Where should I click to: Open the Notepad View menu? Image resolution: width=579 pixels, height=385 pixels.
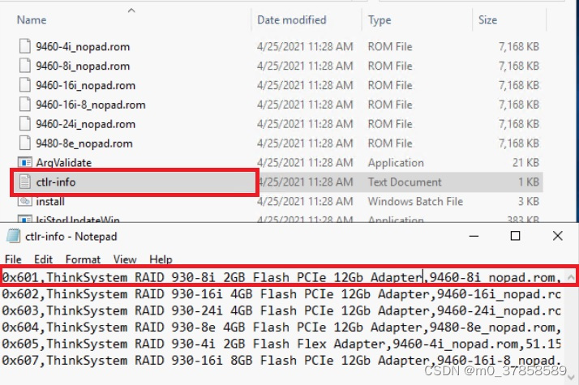[125, 259]
